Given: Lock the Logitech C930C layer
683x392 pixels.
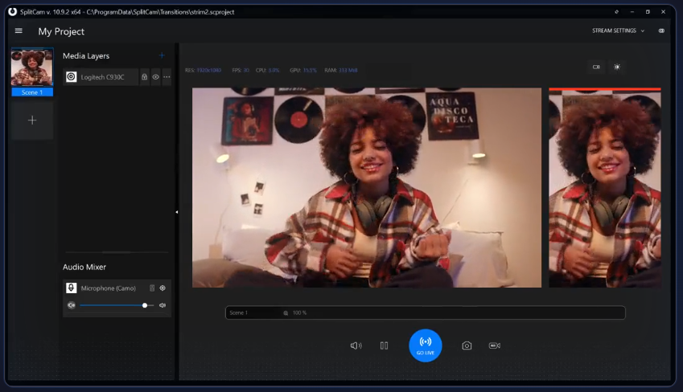Looking at the screenshot, I should click(x=144, y=77).
